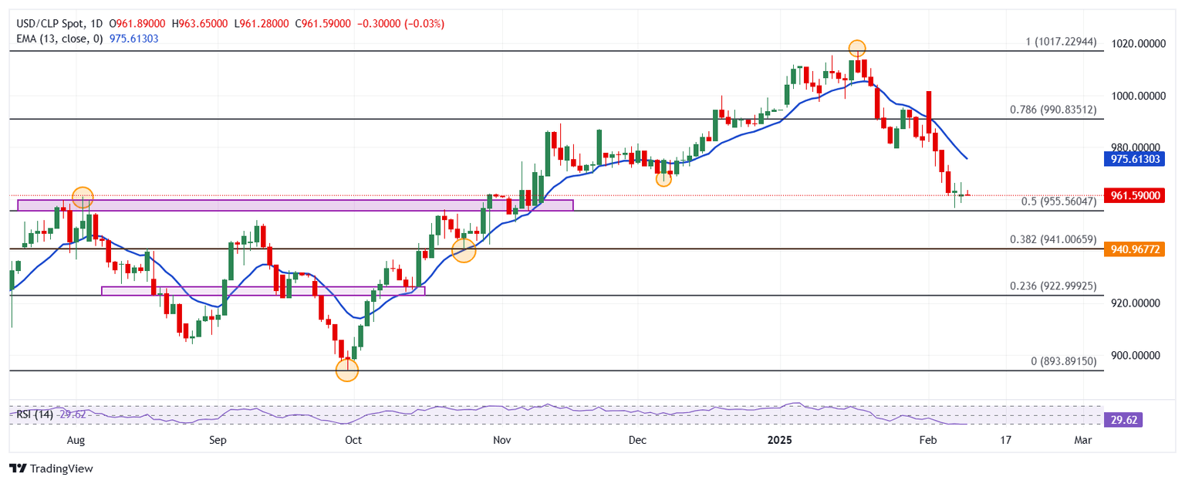The width and height of the screenshot is (1185, 484).
Task: Select the orange circle at the October low
Action: pyautogui.click(x=347, y=371)
